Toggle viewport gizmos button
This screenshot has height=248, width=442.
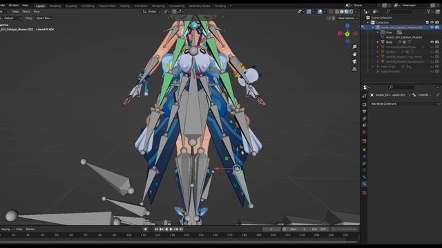(309, 12)
